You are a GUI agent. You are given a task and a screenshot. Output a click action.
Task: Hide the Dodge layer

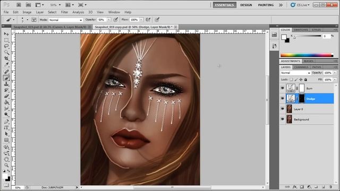(x=282, y=99)
